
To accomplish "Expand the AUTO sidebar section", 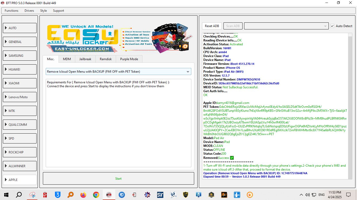I will [x=20, y=28].
